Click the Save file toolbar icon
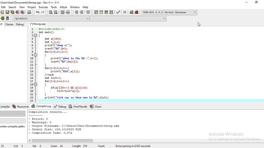 click(x=7, y=12)
